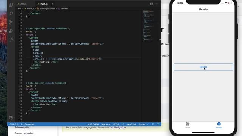Click line number 49 in gutter
Viewport: 242px width, 136px height.
[x=21, y=101]
